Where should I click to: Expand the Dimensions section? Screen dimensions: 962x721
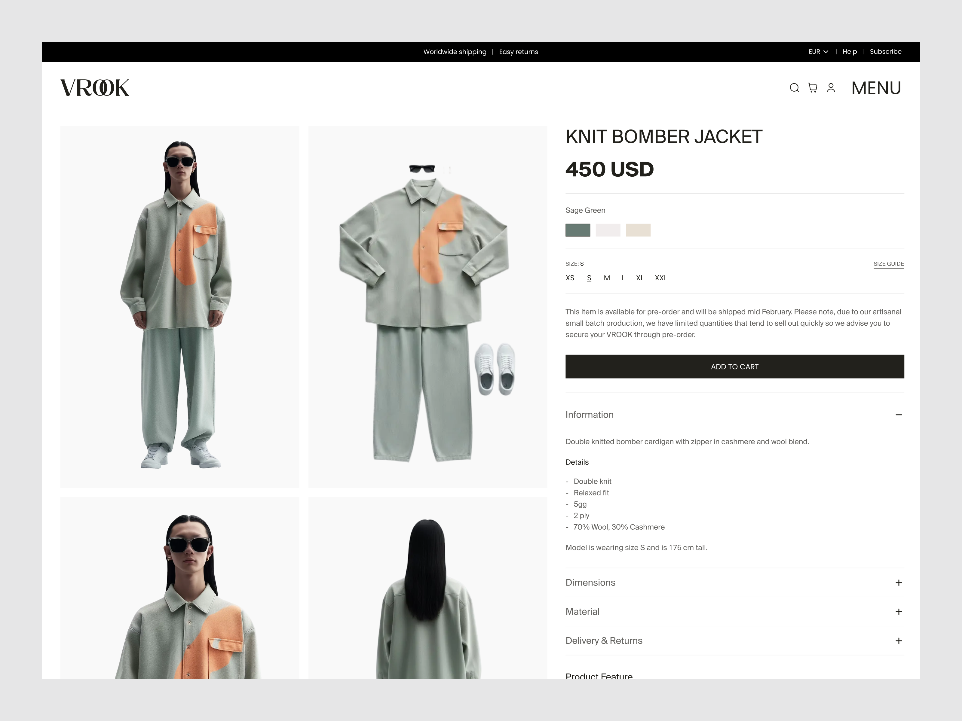590,583
